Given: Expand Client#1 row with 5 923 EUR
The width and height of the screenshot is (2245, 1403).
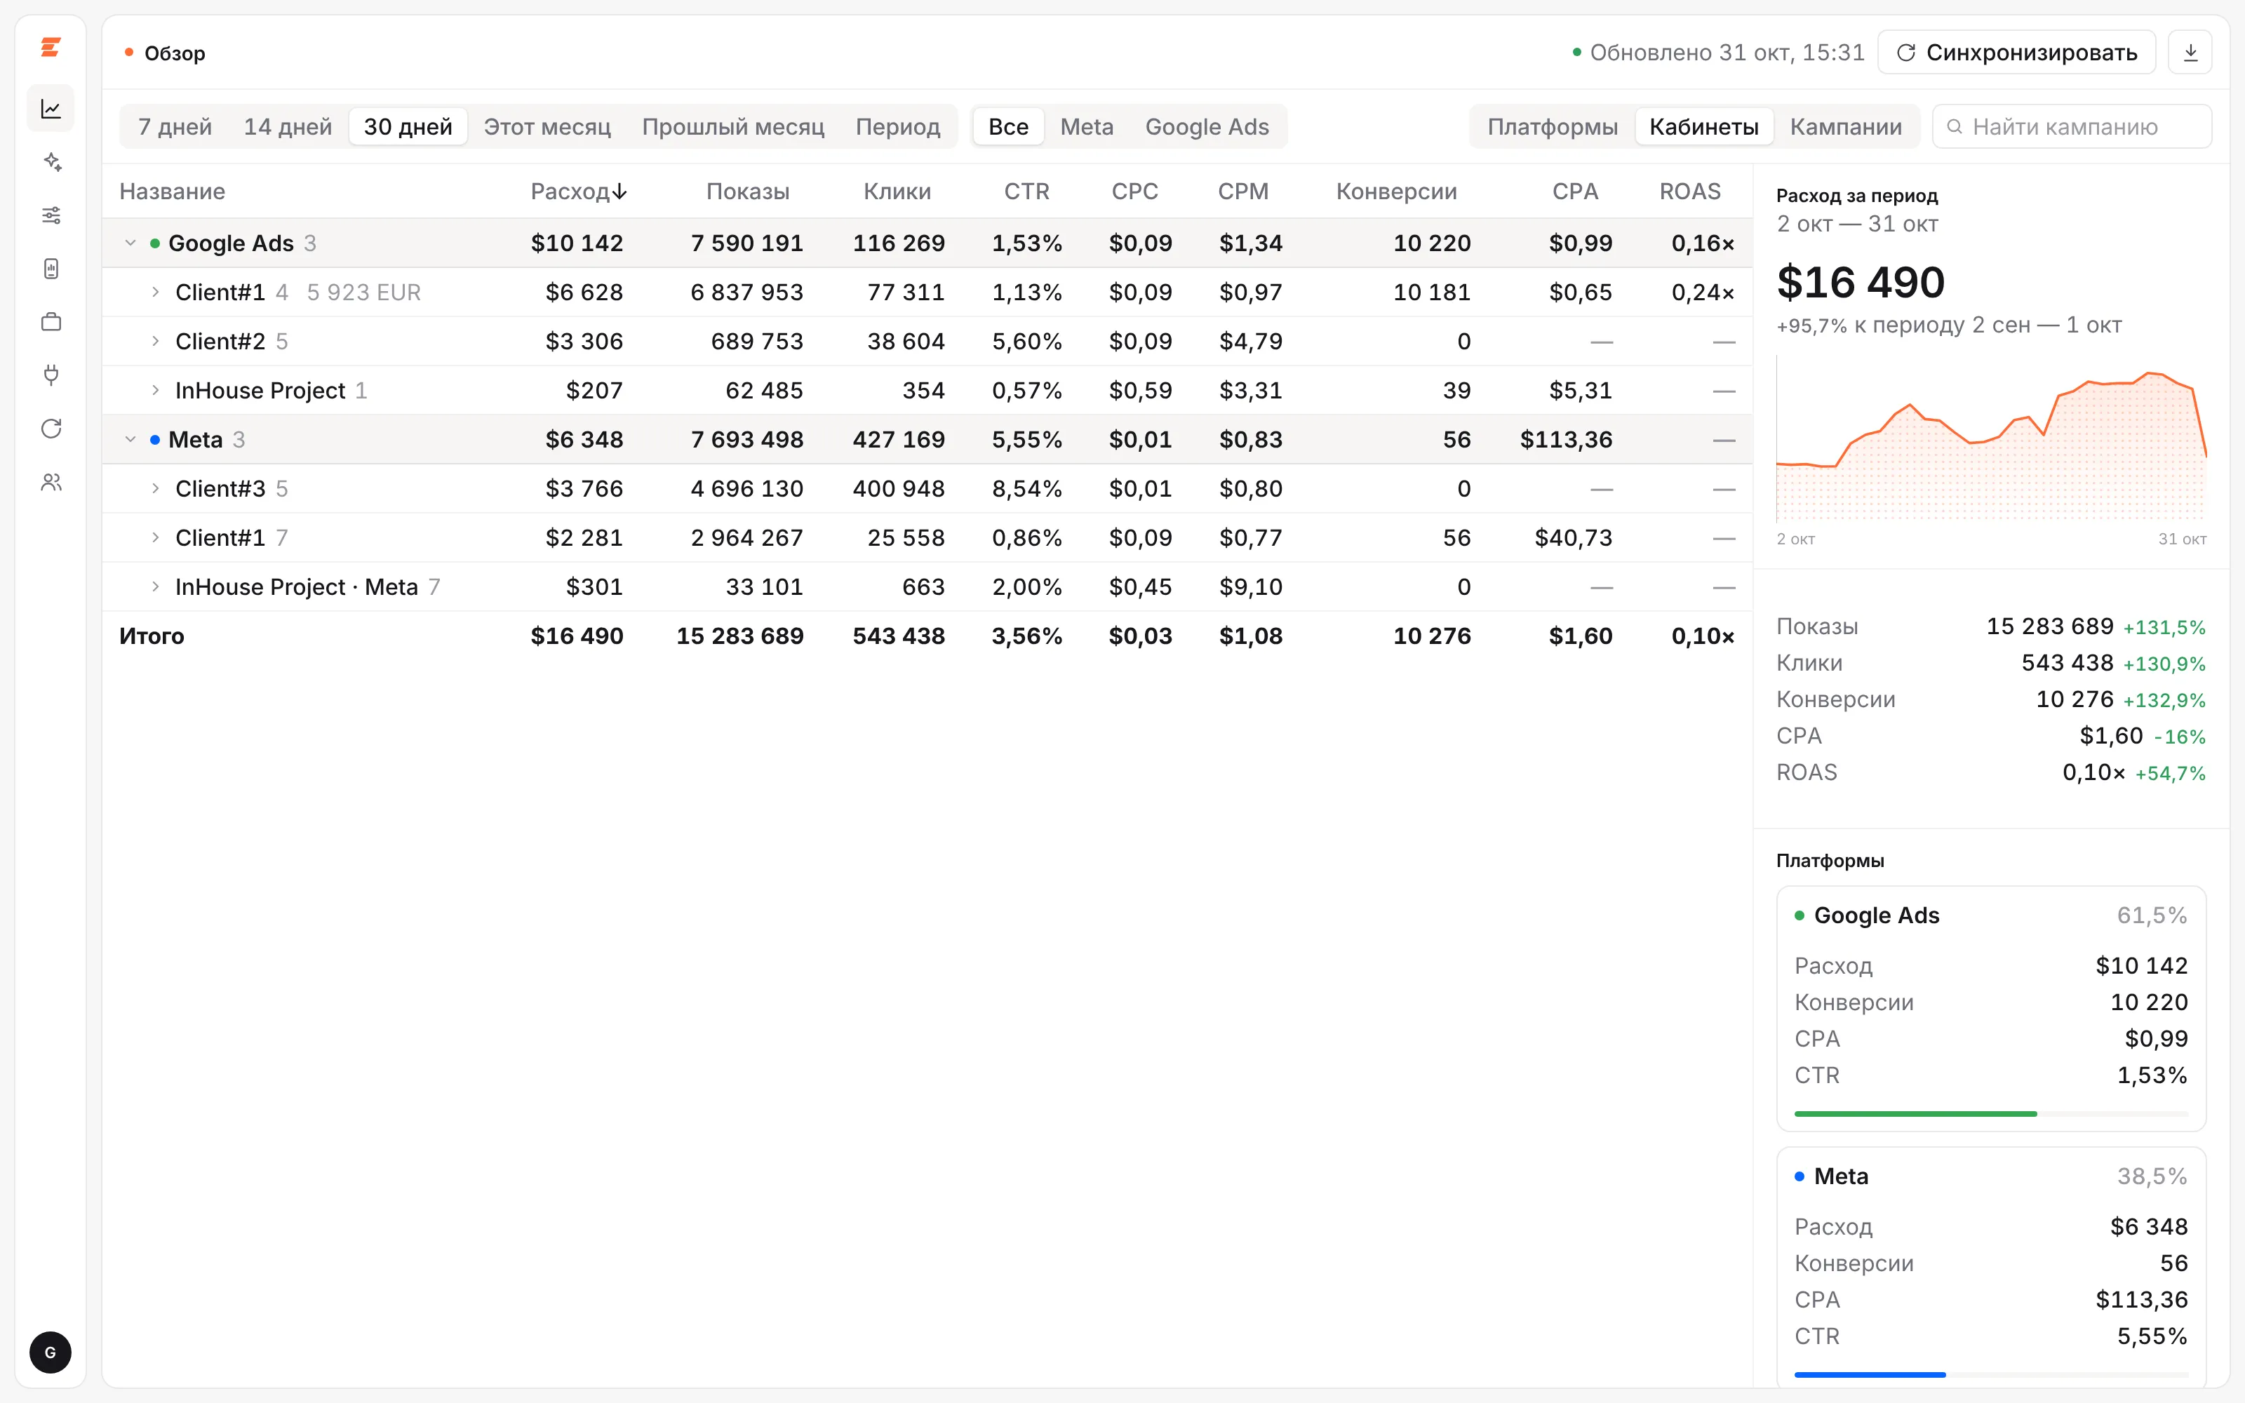Looking at the screenshot, I should (155, 293).
